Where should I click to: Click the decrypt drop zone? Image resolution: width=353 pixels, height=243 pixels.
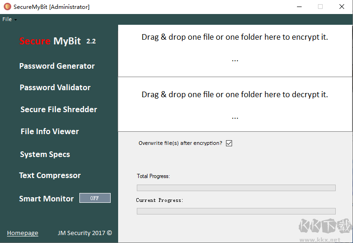[x=235, y=104]
